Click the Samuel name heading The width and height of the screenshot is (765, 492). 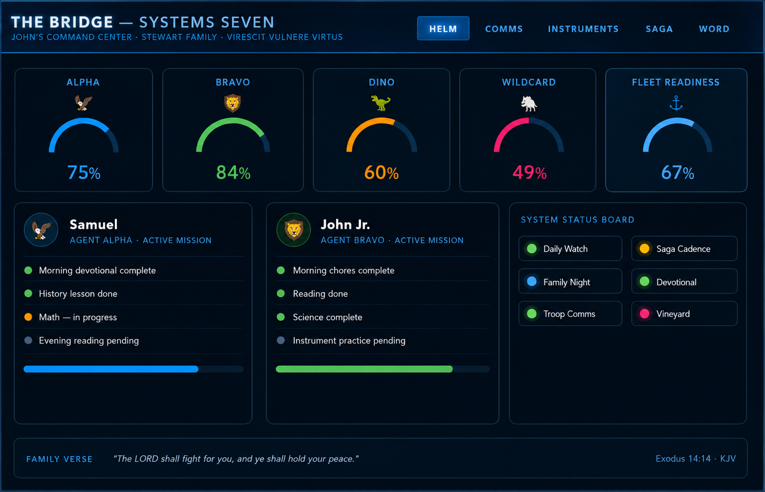click(93, 224)
